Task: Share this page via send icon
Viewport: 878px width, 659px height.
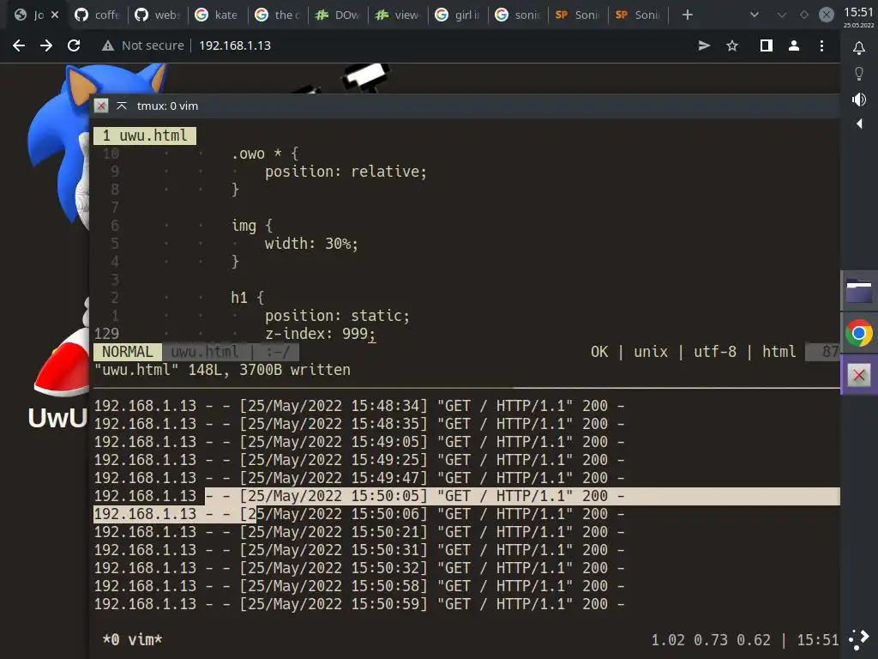Action: pyautogui.click(x=704, y=45)
